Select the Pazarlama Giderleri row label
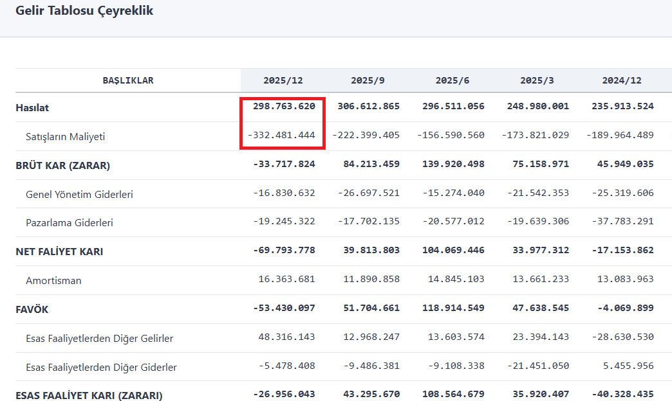Viewport: 672px width, 401px height. [70, 222]
